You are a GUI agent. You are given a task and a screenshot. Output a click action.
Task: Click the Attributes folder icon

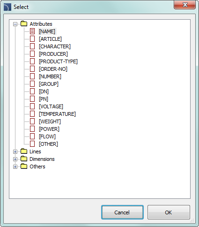pos(24,23)
